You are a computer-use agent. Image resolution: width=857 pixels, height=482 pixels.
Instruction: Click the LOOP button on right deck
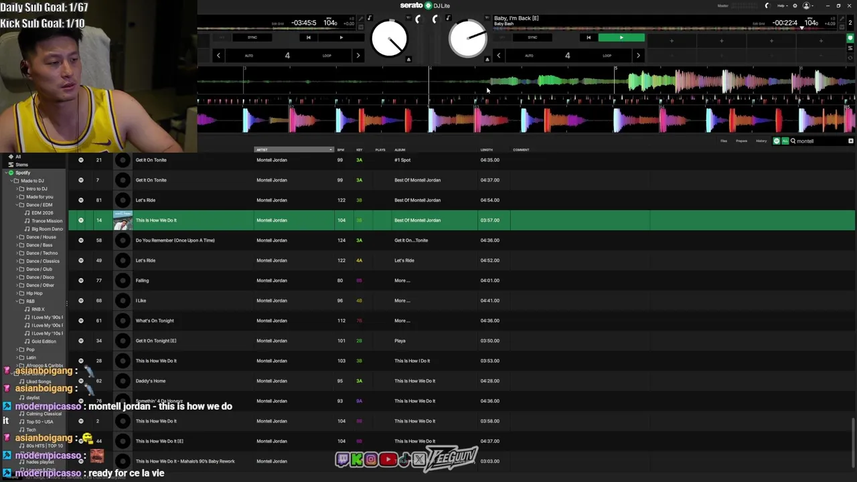(x=607, y=56)
